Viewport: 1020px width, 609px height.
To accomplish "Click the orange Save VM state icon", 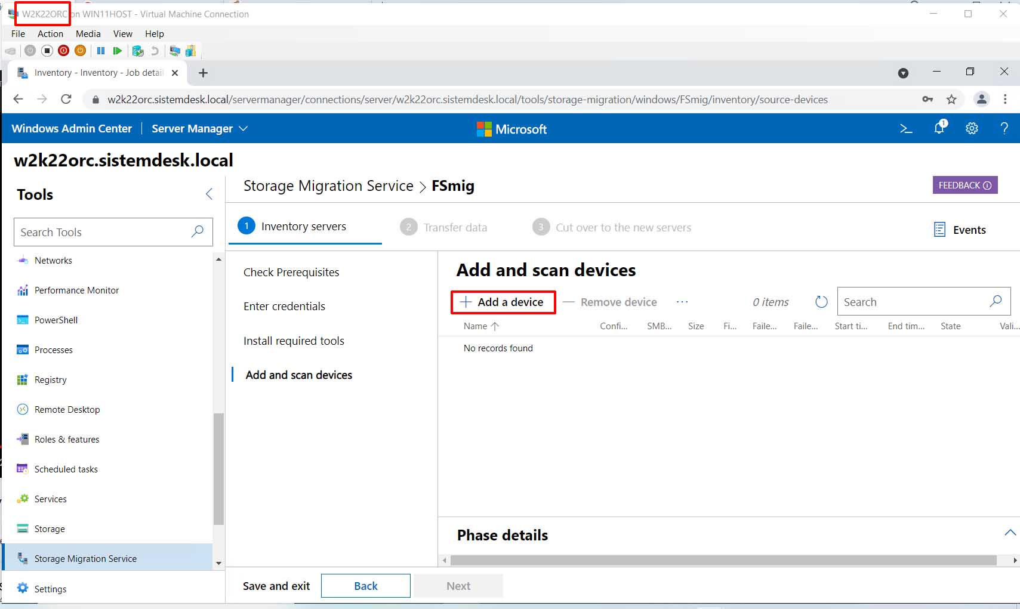I will [x=81, y=51].
